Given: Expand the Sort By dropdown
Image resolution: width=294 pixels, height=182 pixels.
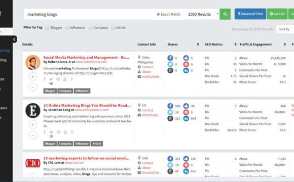Looking at the screenshot, I should click(x=285, y=29).
